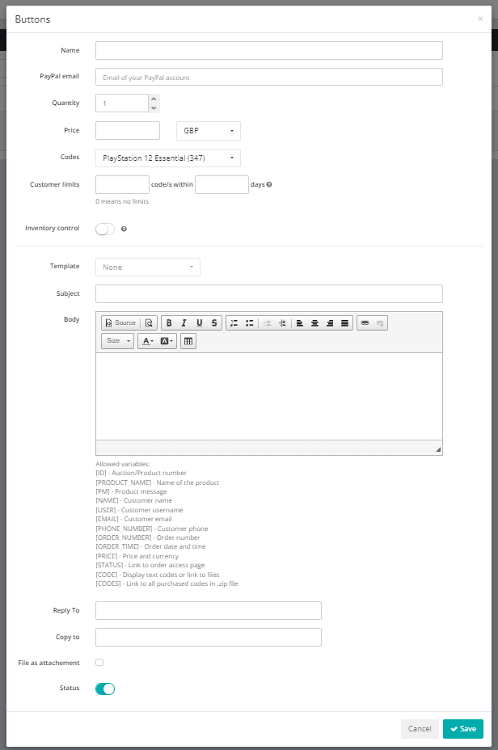
Task: Click the Price input field
Action: point(128,131)
